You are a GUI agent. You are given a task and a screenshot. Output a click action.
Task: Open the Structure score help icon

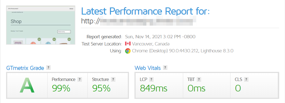[x=113, y=79]
